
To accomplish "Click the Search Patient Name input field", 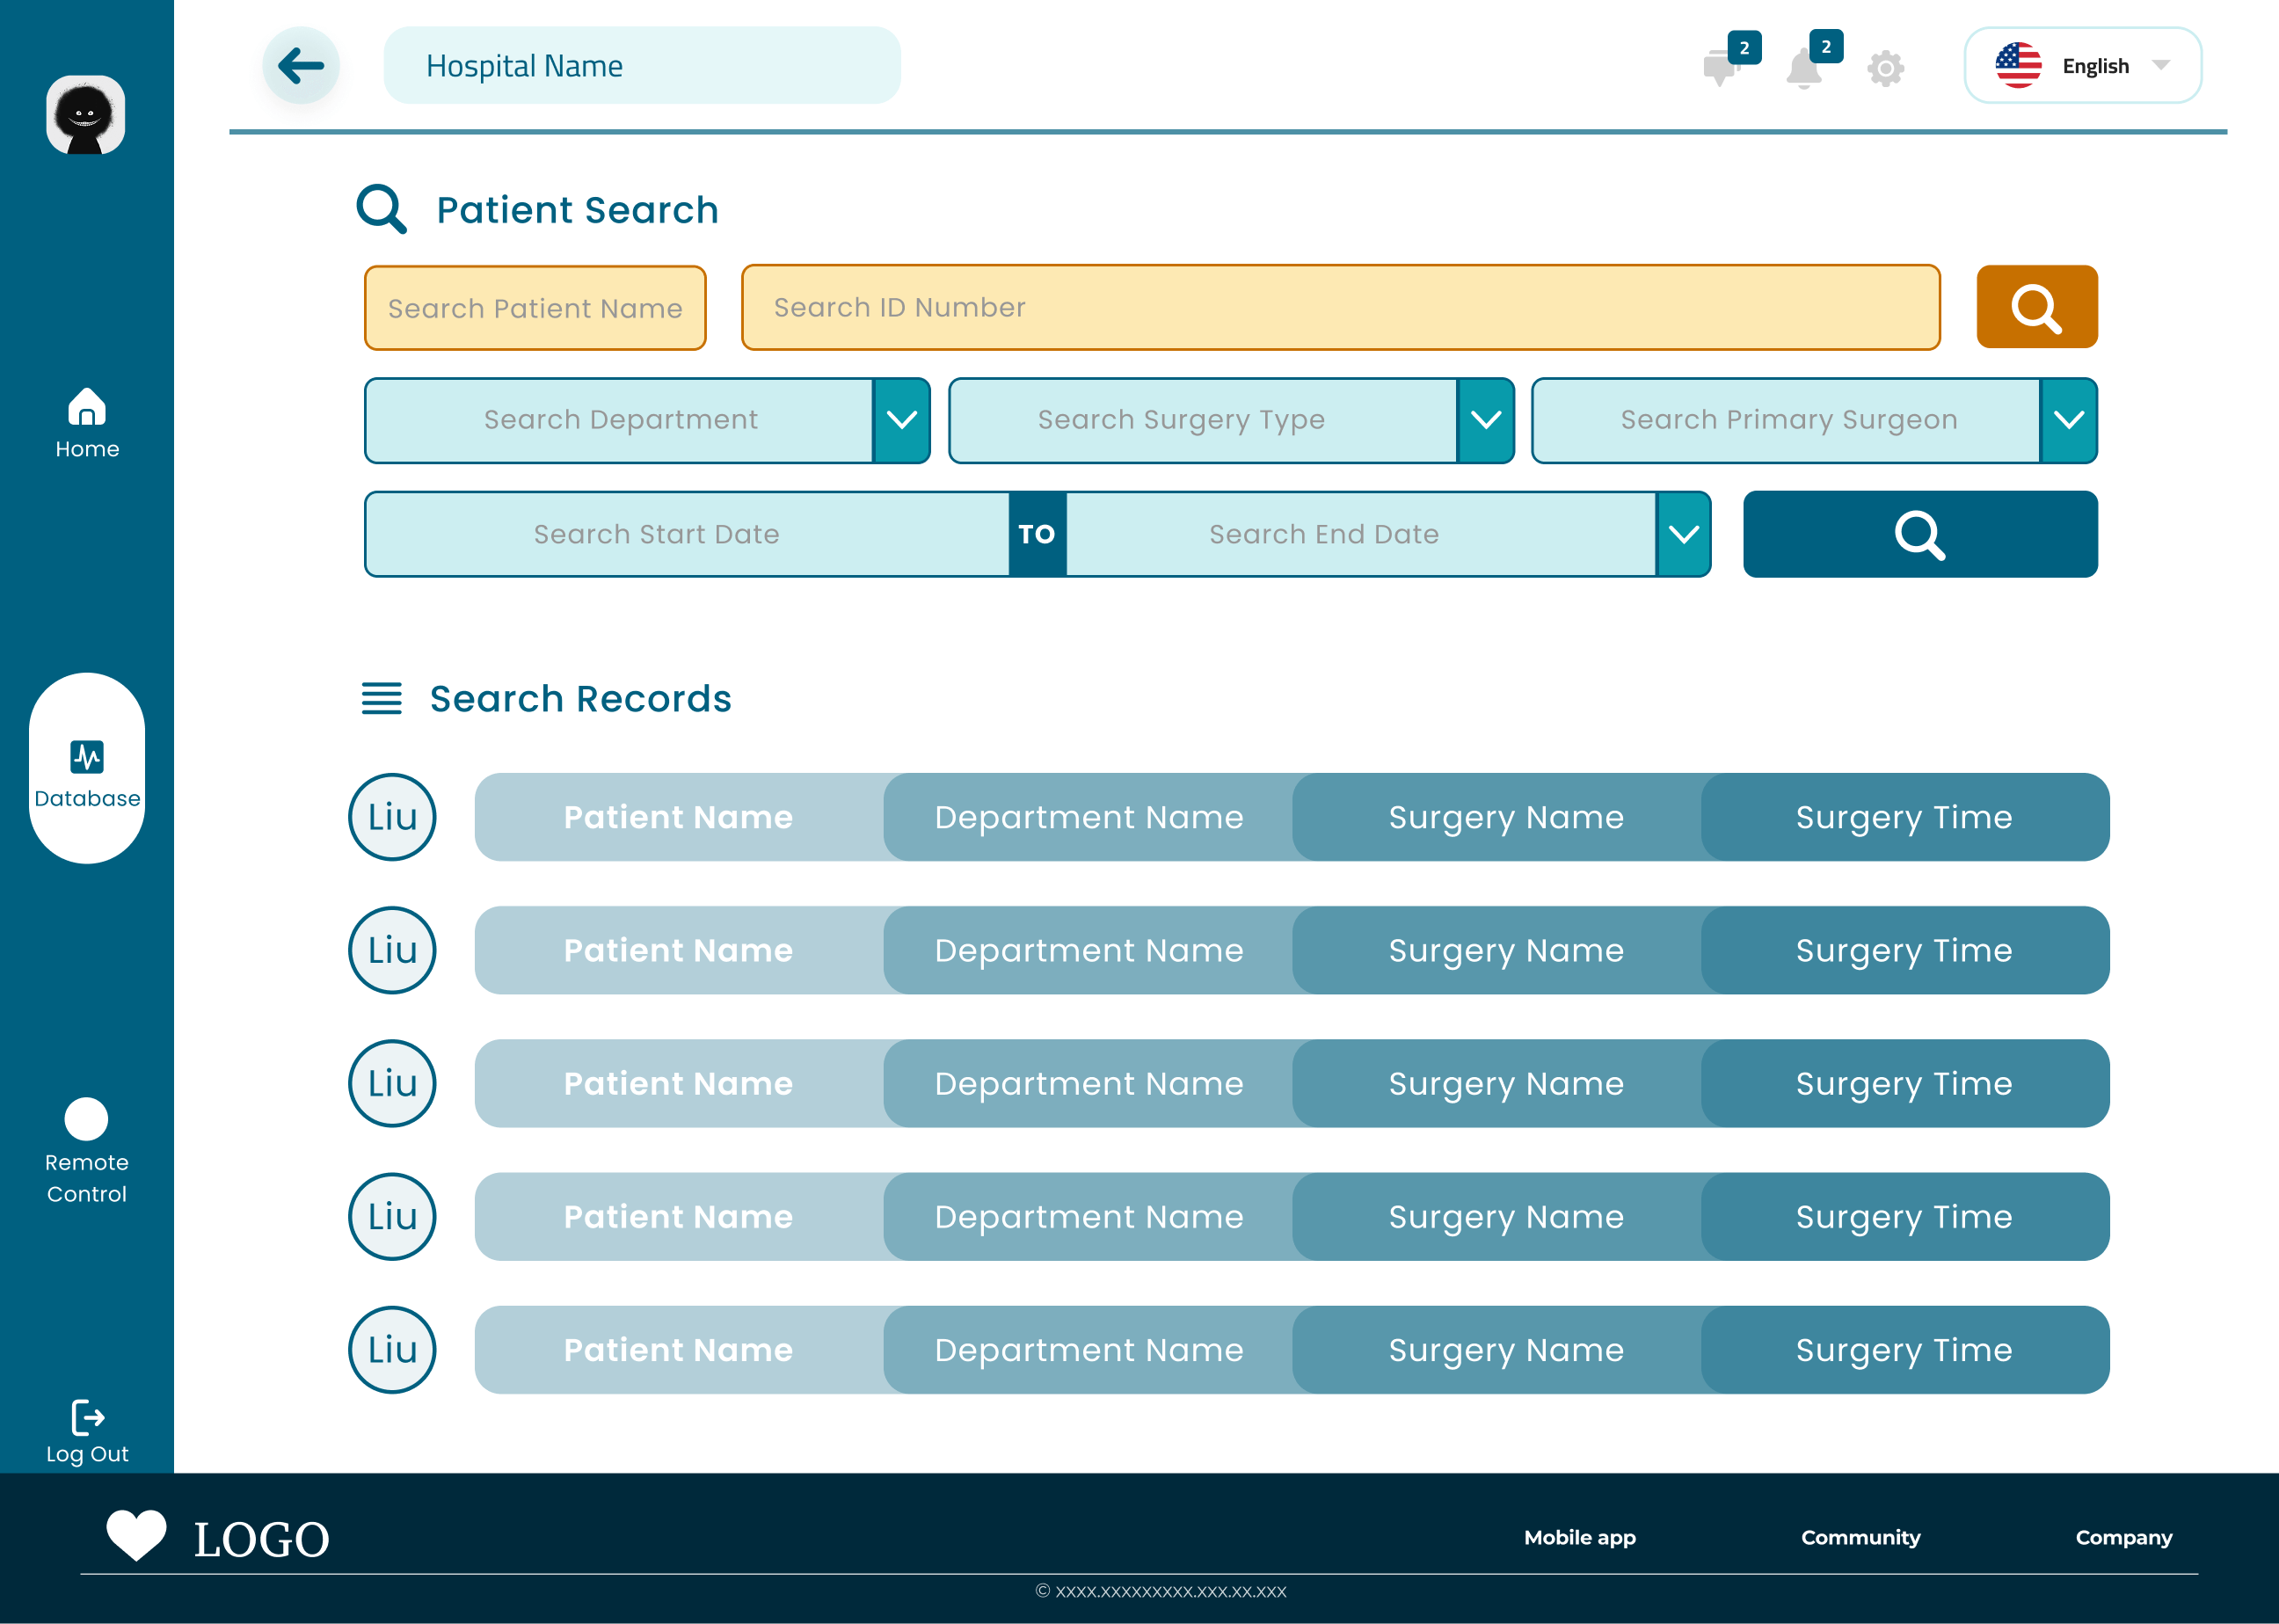I will [535, 307].
